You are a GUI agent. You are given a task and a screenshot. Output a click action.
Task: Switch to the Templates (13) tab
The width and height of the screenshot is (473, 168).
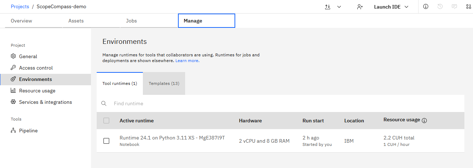coord(164,83)
